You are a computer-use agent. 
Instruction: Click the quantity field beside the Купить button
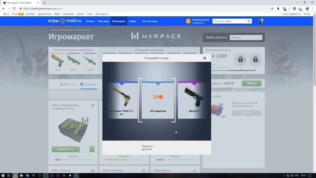[84, 149]
